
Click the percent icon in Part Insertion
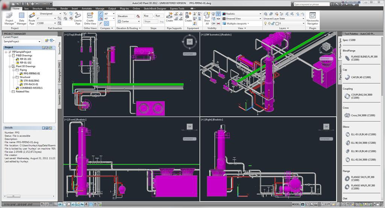click(59, 19)
